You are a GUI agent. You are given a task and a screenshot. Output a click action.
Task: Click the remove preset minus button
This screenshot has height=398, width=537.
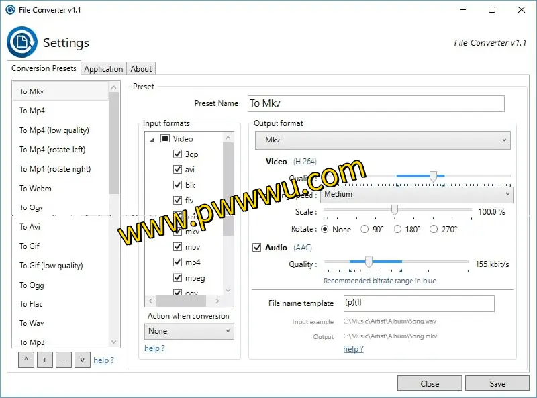(63, 360)
